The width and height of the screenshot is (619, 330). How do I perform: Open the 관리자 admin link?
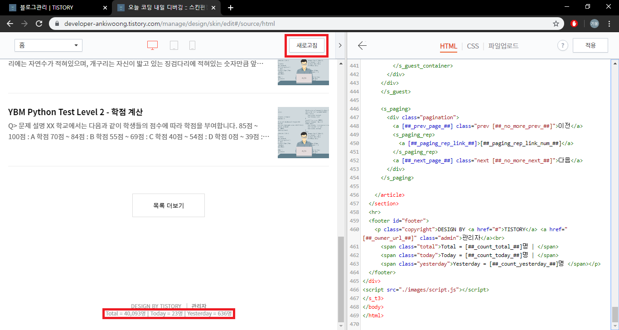(198, 306)
